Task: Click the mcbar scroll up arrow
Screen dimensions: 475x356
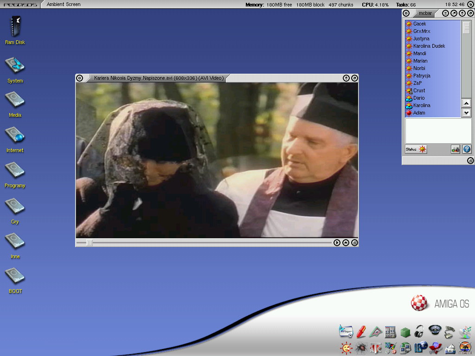Action: coord(466,103)
